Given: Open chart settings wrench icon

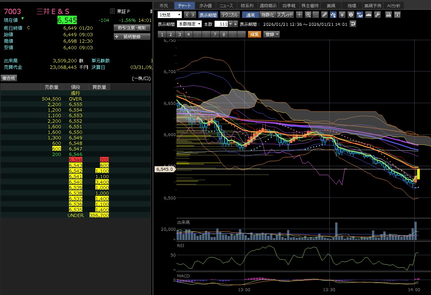Looking at the screenshot, I should click(377, 15).
